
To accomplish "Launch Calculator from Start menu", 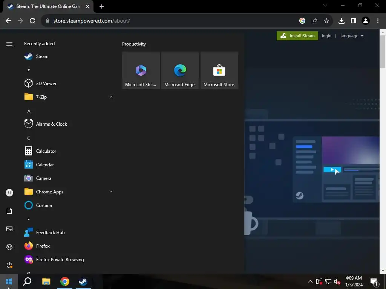I will (69, 151).
